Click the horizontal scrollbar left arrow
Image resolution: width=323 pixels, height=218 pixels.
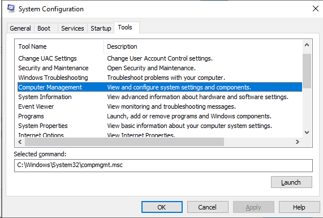[x=20, y=142]
